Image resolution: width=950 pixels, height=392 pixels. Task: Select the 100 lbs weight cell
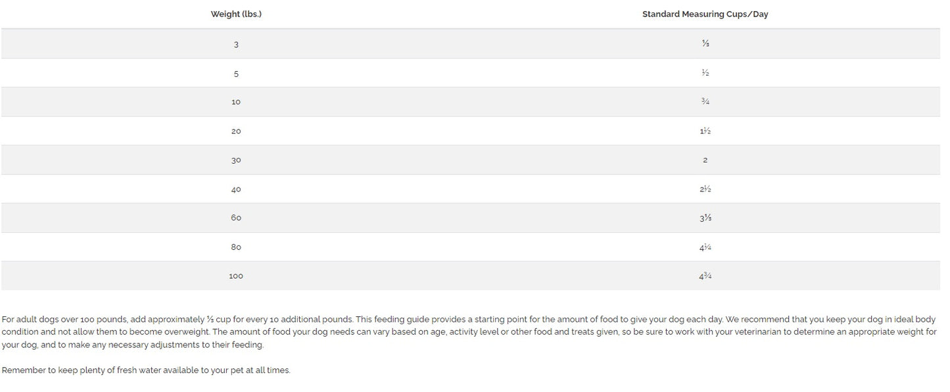click(236, 276)
